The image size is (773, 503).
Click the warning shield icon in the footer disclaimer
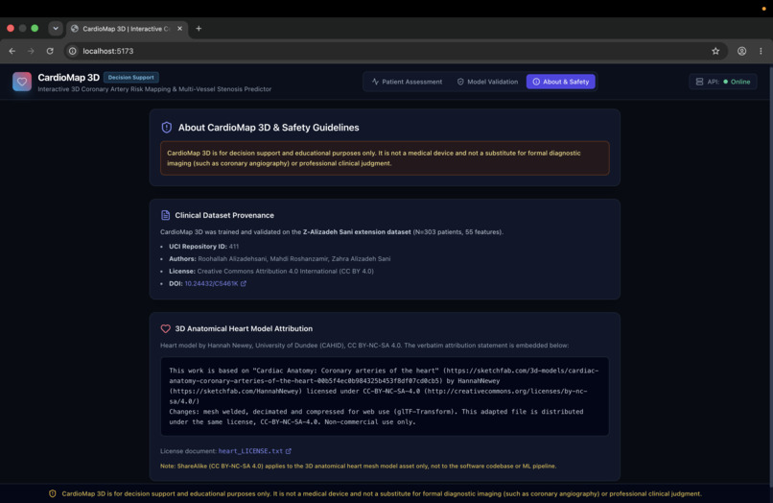(52, 493)
